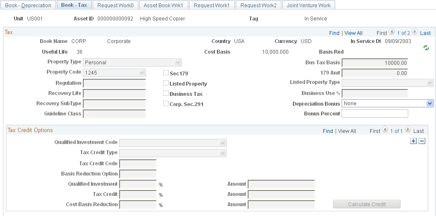This screenshot has width=436, height=216.
Task: Click the Unit value US001
Action: pos(35,19)
